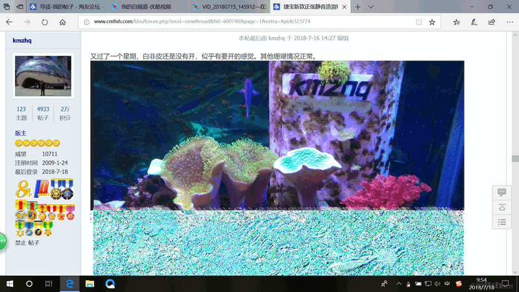Open the Windows Start menu

tap(10, 284)
